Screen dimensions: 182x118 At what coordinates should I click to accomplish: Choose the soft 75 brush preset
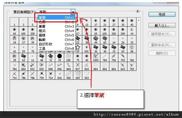pyautogui.click(x=78, y=57)
